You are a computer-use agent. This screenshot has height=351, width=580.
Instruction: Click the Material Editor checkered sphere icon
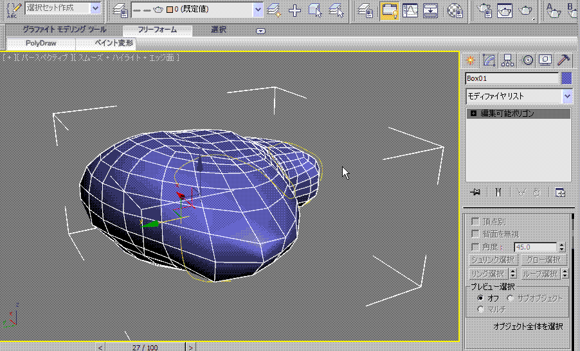[455, 10]
